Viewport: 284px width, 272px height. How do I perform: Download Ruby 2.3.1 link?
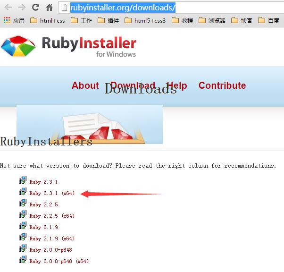pyautogui.click(x=43, y=182)
